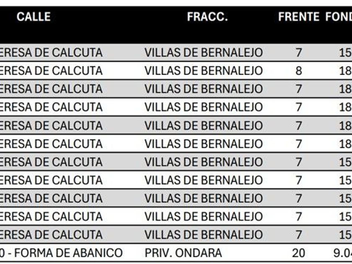Click the FRACC. column header
Viewport: 352px width, 264px height.
pyautogui.click(x=207, y=17)
